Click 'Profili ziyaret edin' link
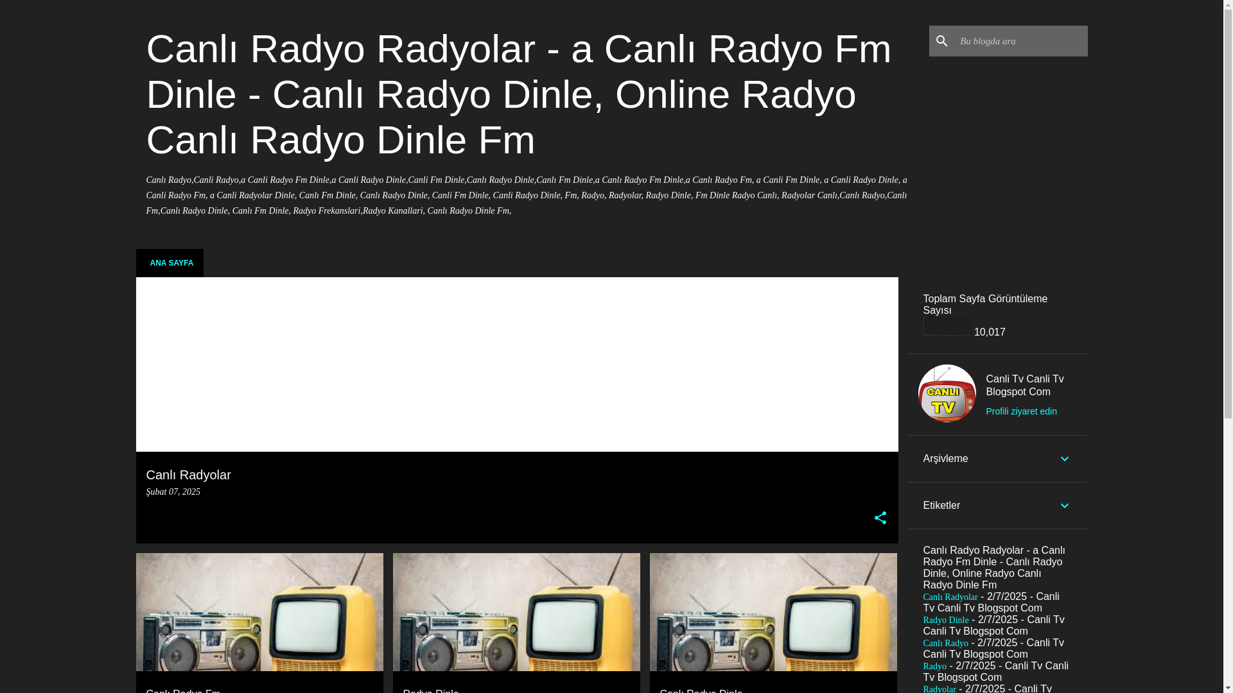This screenshot has width=1233, height=693. [x=1022, y=411]
